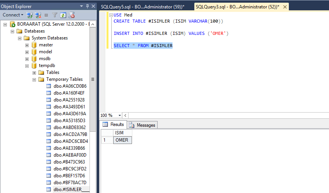The width and height of the screenshot is (329, 193).
Task: Select table dbo.#A2551928
Action: point(69,100)
